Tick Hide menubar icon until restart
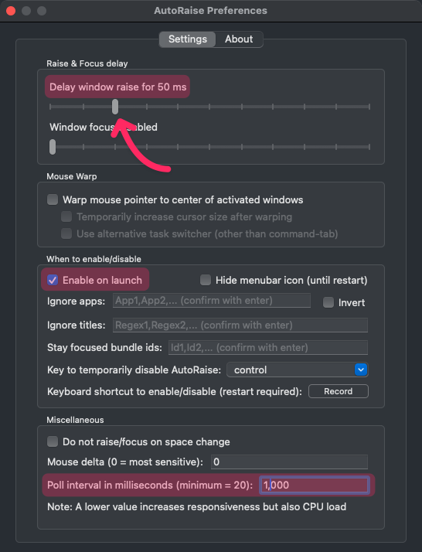 point(206,280)
